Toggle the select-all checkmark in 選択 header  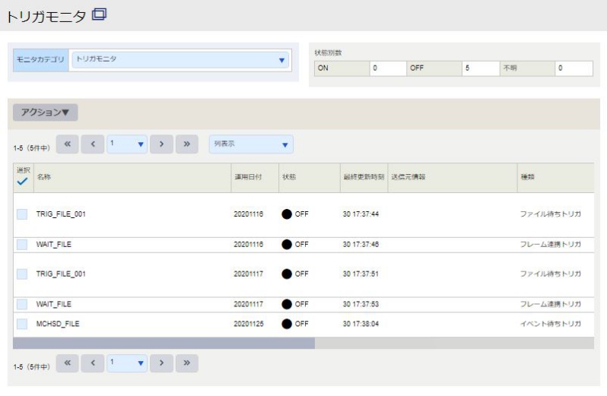23,181
